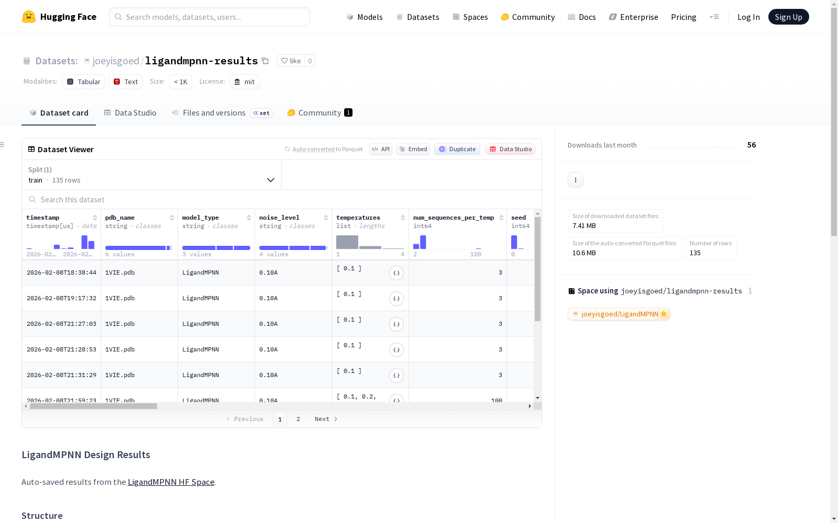The width and height of the screenshot is (838, 523).
Task: Click the Embed button
Action: [413, 149]
